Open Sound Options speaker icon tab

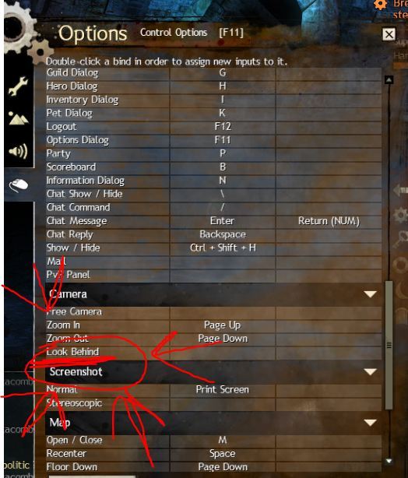[18, 151]
